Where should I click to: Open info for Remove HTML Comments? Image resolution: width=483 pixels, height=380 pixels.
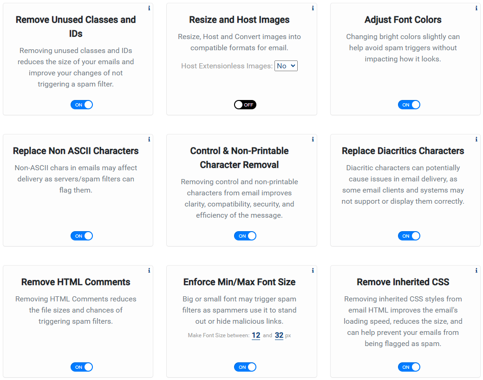[x=149, y=270]
